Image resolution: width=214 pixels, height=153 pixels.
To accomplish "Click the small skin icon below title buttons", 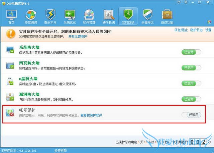I will coord(209,22).
